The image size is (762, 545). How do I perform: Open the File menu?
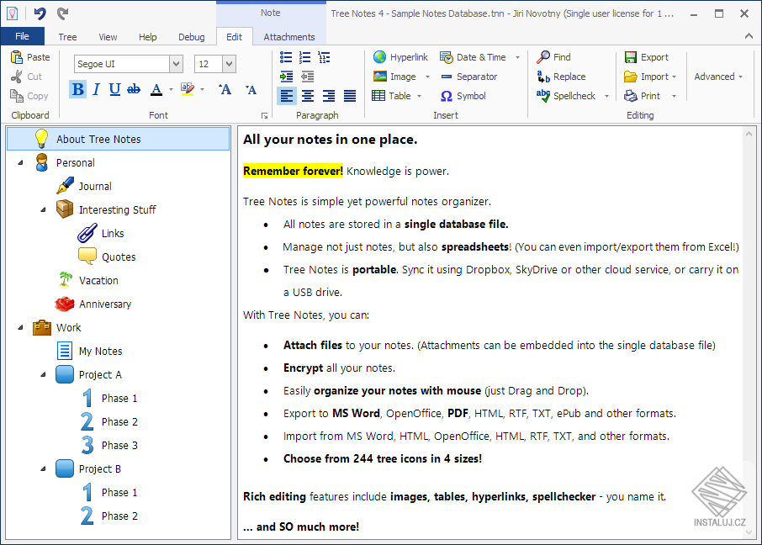(23, 36)
